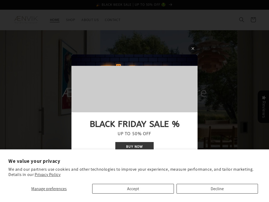Open the Reviews side tab label
This screenshot has width=269, height=202.
point(264,109)
